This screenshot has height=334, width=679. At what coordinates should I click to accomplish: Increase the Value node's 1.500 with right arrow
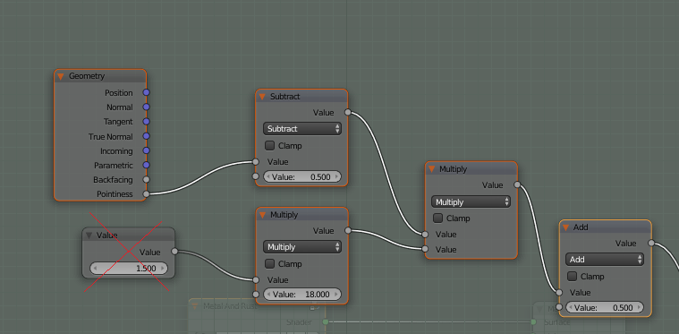(x=163, y=268)
